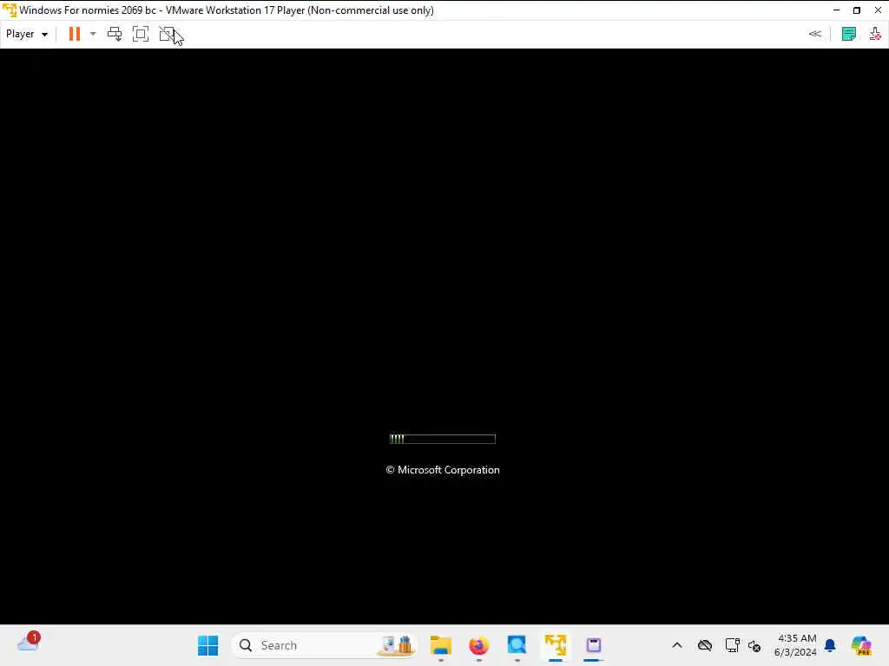Open the weather widget with notification badge
The height and width of the screenshot is (666, 889).
pyautogui.click(x=29, y=643)
